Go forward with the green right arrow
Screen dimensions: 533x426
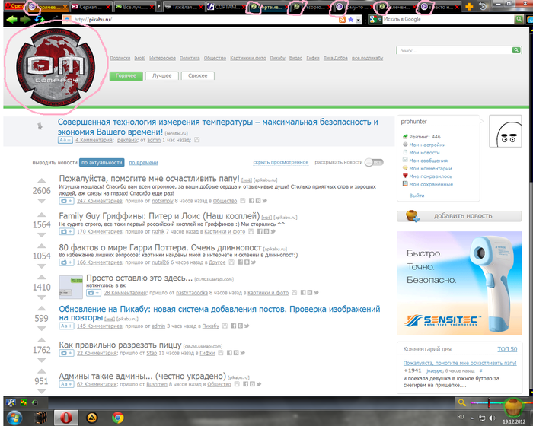point(25,19)
